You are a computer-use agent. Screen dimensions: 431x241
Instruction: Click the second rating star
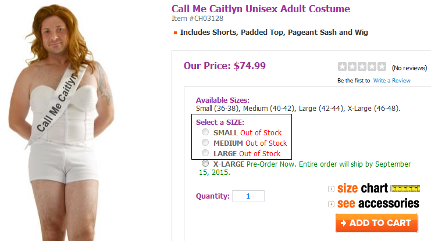click(352, 67)
